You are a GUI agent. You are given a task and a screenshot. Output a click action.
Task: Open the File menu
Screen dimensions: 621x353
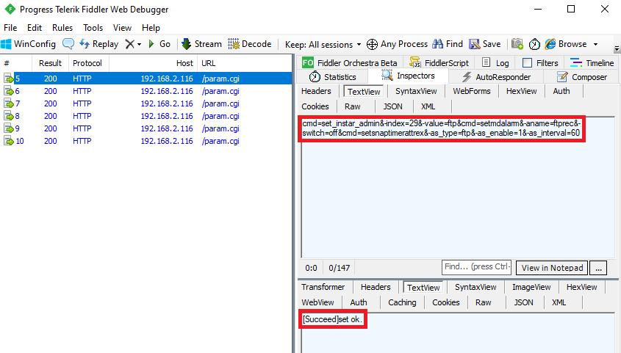(x=10, y=28)
